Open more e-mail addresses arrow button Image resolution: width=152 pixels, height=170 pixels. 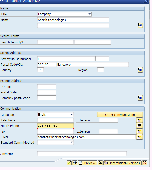[x=139, y=137]
